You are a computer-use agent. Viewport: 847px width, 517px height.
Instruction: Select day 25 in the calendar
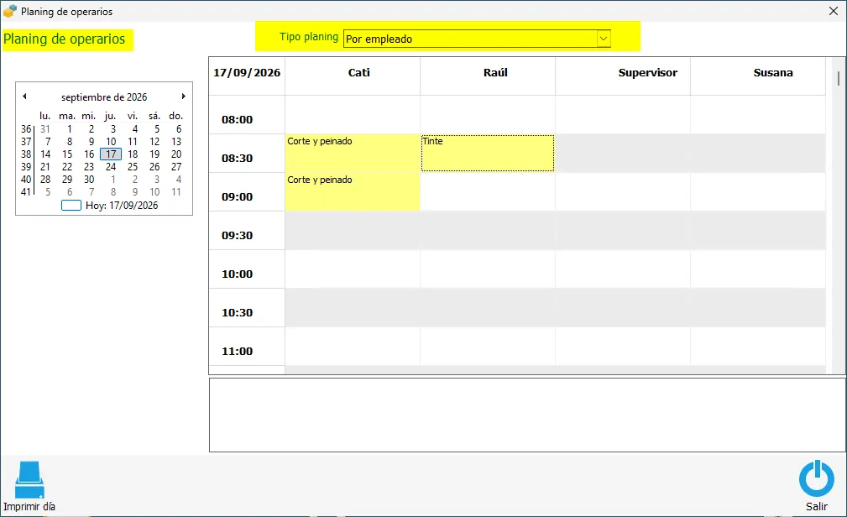coord(133,167)
